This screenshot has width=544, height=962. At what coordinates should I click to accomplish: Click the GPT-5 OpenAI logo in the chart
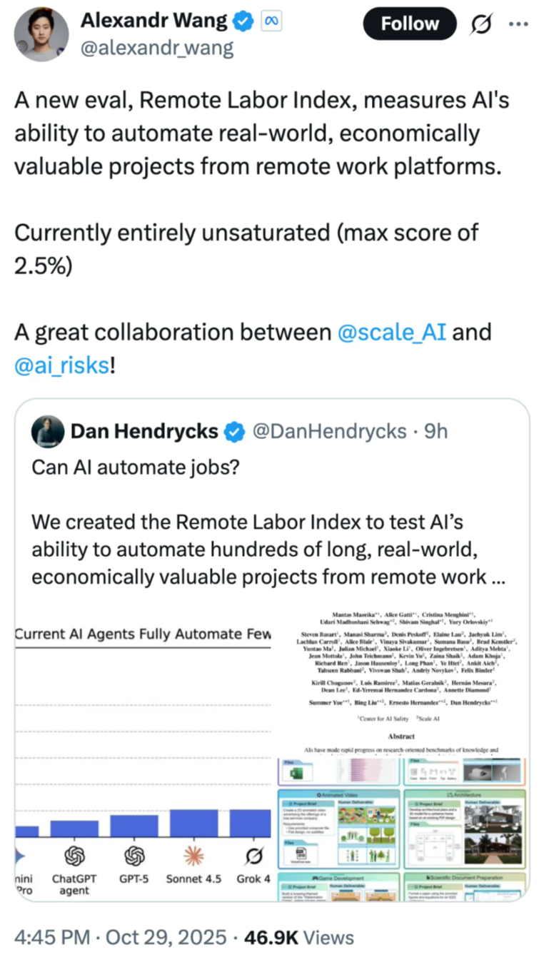click(134, 856)
